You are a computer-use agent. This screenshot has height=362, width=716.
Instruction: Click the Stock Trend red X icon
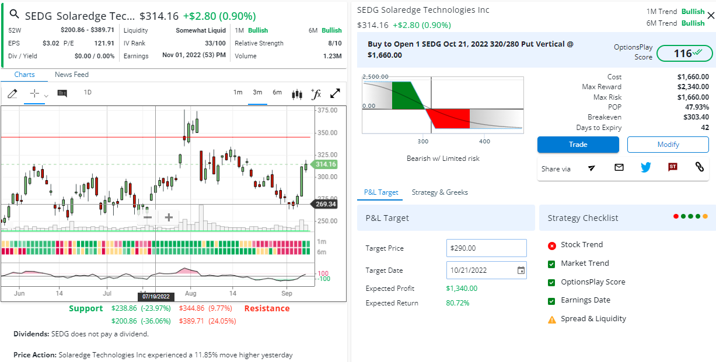(x=552, y=245)
